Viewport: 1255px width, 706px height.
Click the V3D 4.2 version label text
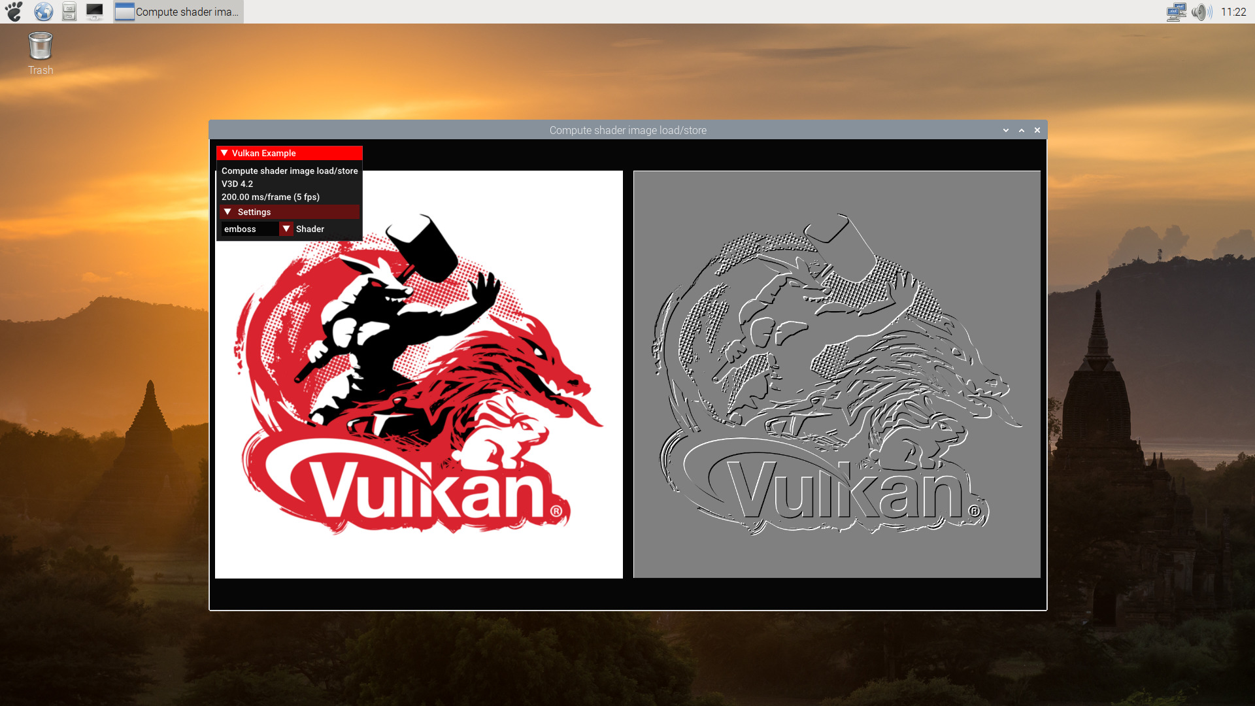[237, 184]
